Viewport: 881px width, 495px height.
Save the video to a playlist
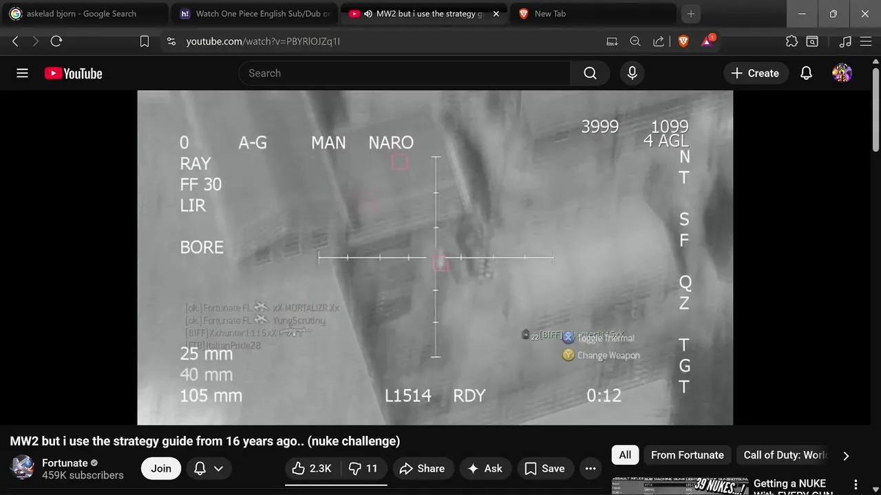[544, 468]
